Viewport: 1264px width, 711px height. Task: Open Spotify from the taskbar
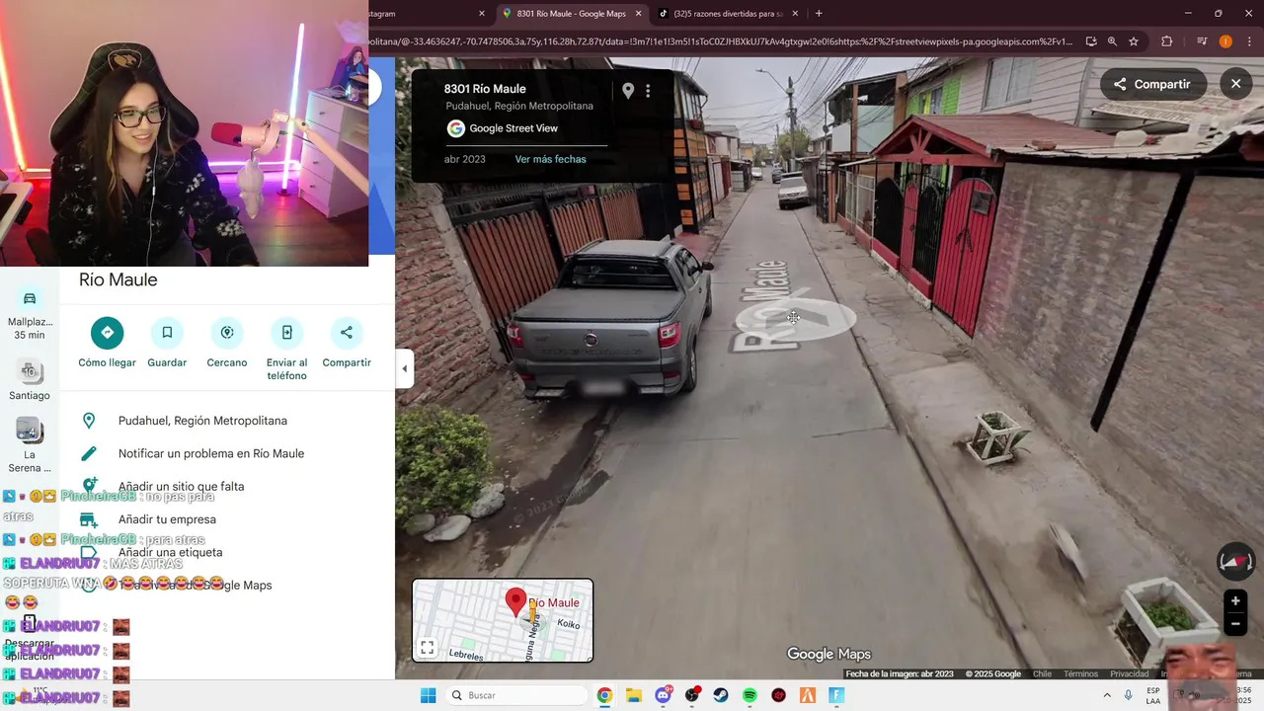coord(750,695)
